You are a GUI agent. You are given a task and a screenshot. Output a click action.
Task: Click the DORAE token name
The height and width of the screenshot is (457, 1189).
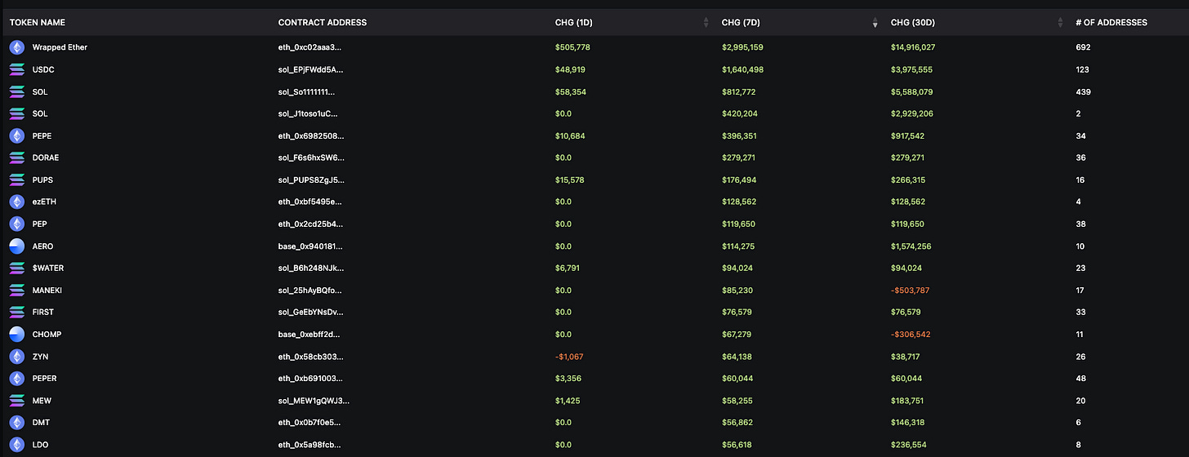pos(46,158)
